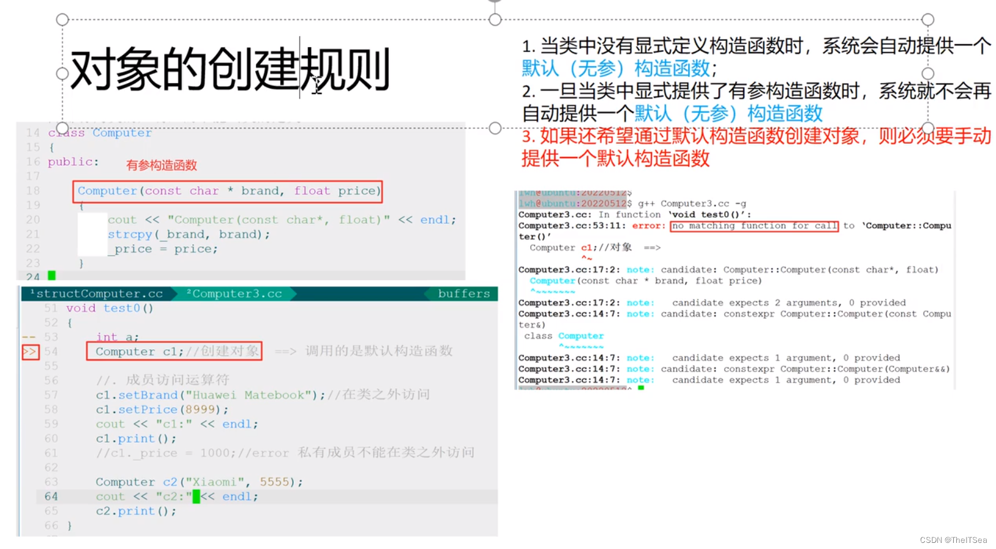Click rule 2 text 一旦当类中显式提供了有参构造函数时

[x=700, y=91]
